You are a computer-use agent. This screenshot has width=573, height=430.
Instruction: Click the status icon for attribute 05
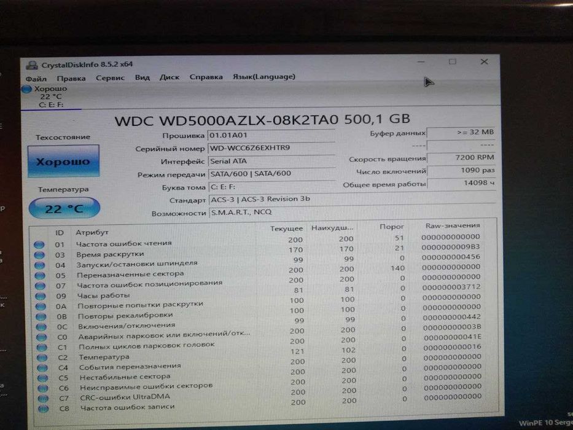(40, 276)
